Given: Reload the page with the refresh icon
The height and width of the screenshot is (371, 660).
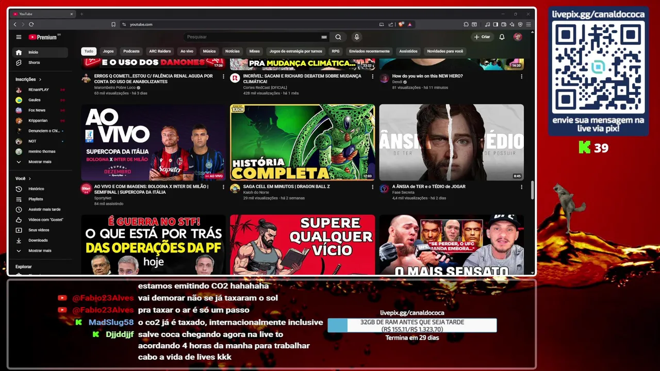Looking at the screenshot, I should (31, 24).
